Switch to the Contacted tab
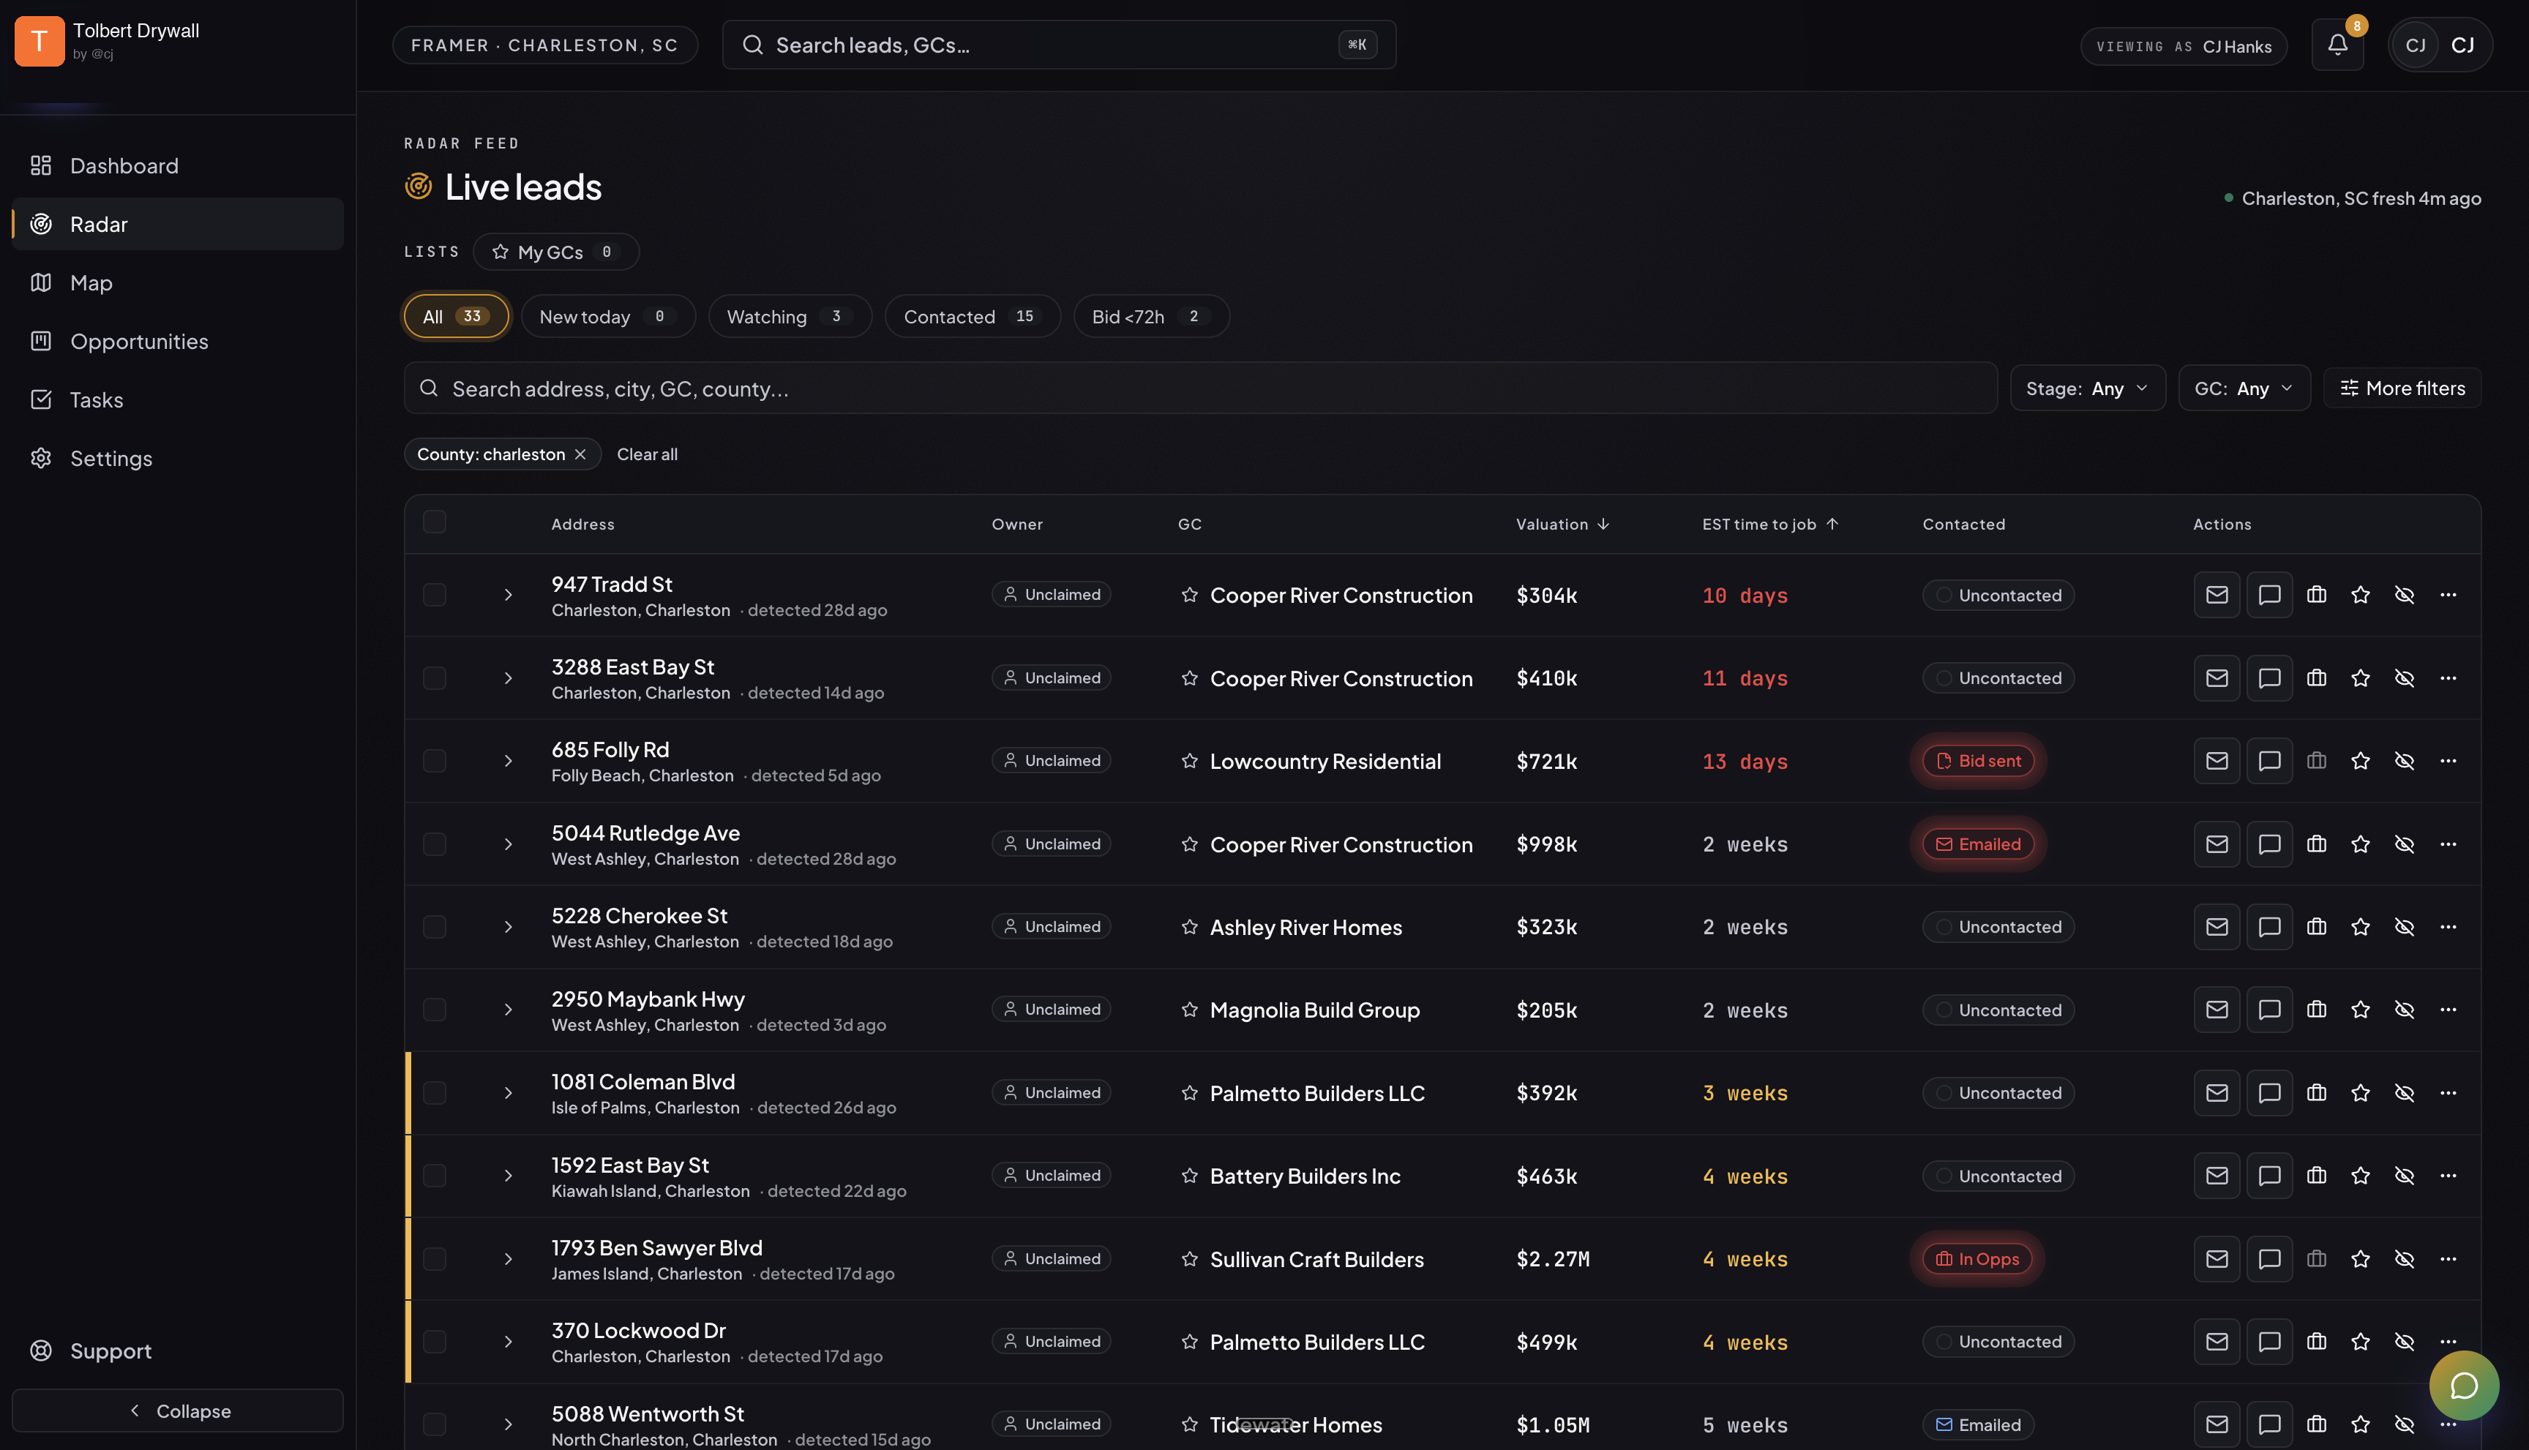This screenshot has height=1450, width=2529. pyautogui.click(x=971, y=317)
